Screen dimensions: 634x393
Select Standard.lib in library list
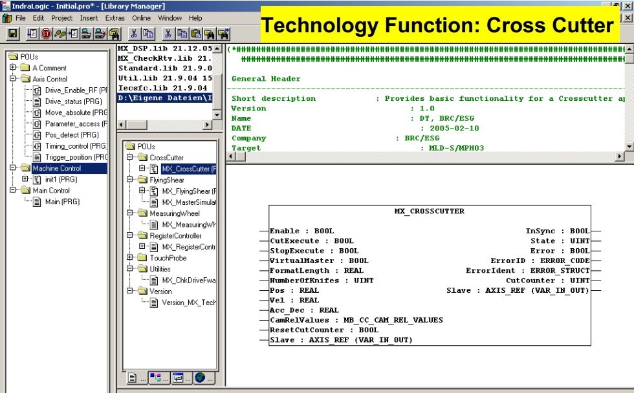point(164,69)
